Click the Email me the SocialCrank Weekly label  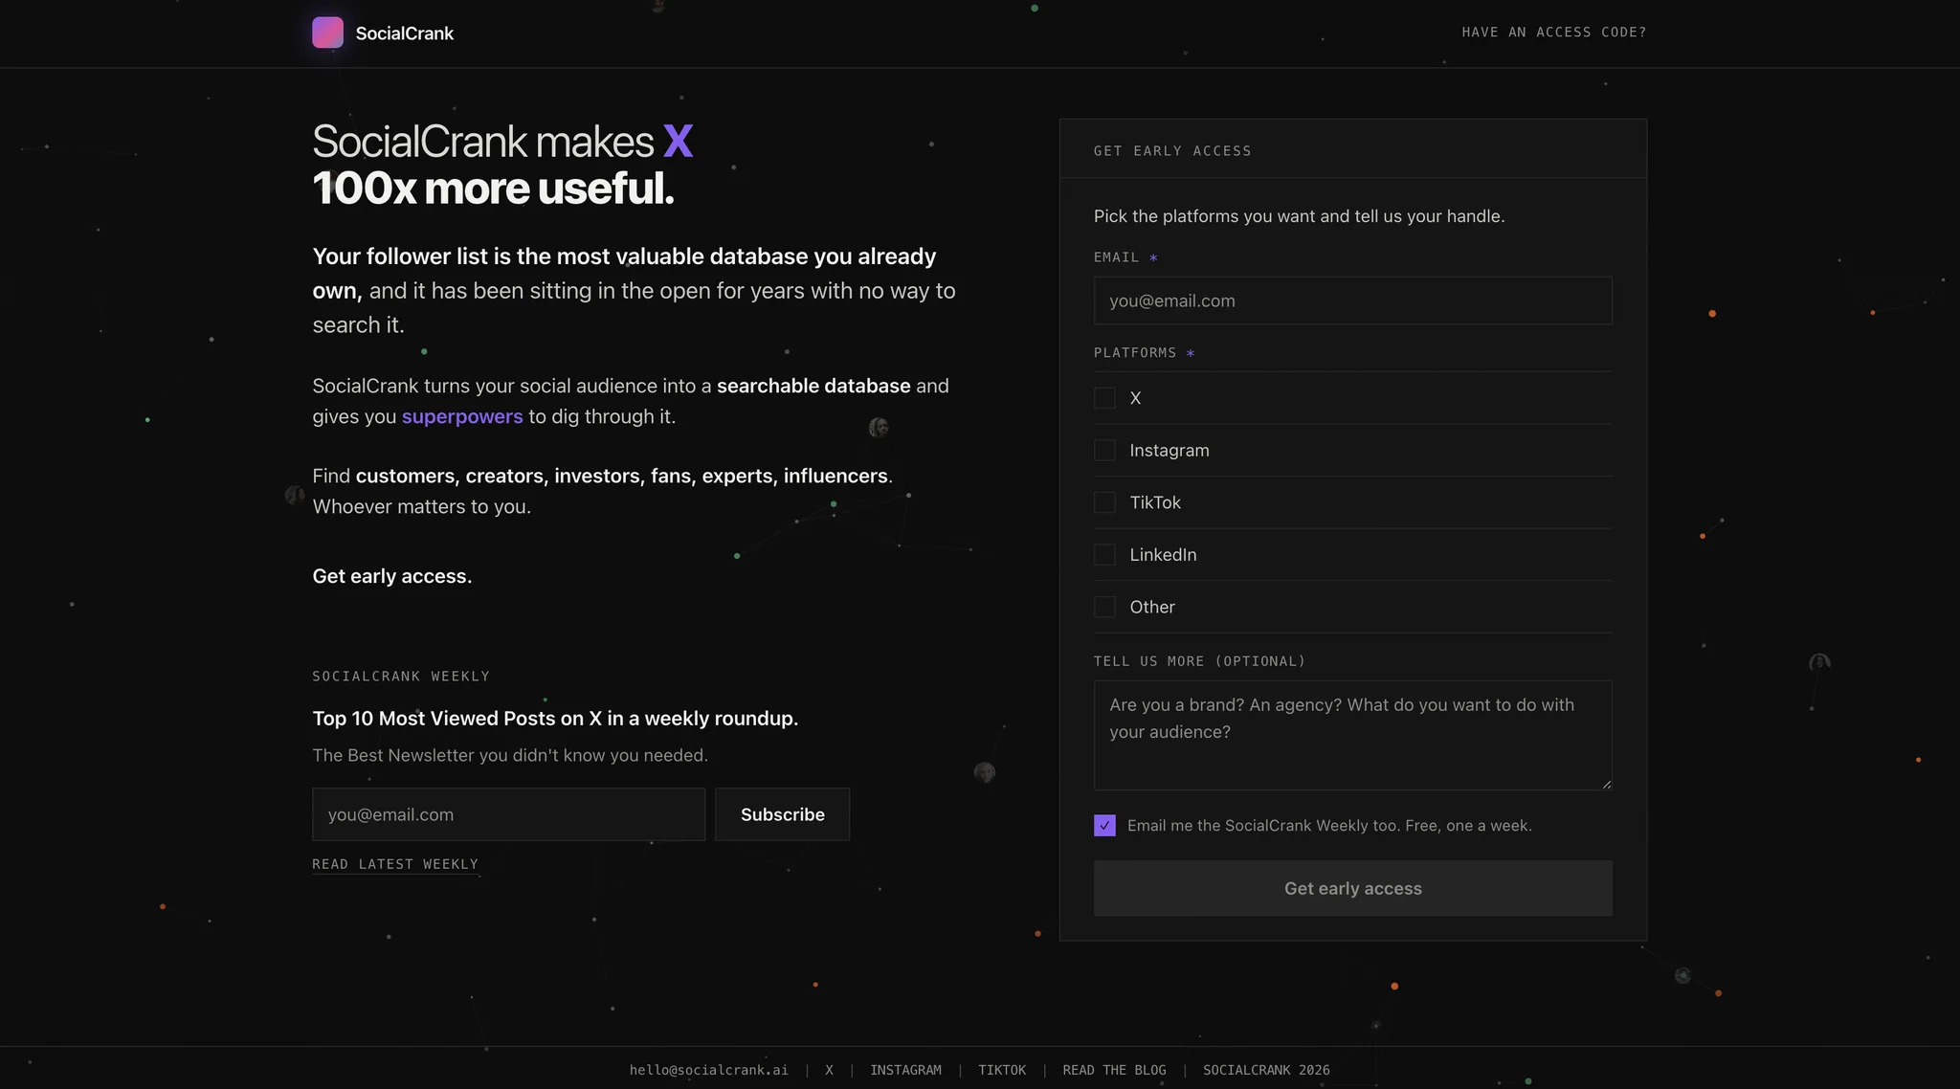click(x=1329, y=826)
